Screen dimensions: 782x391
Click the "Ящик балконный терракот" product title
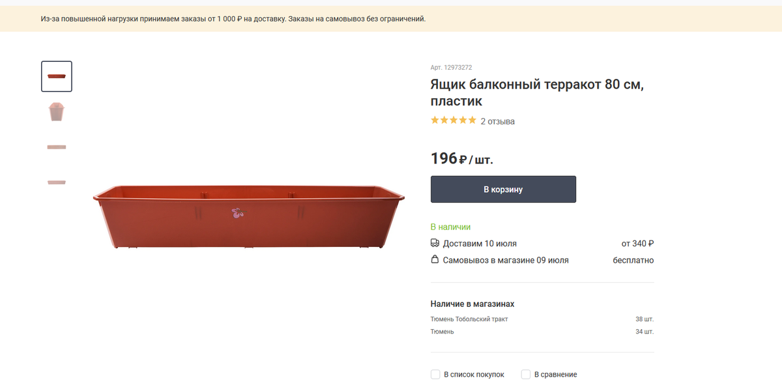pos(537,93)
